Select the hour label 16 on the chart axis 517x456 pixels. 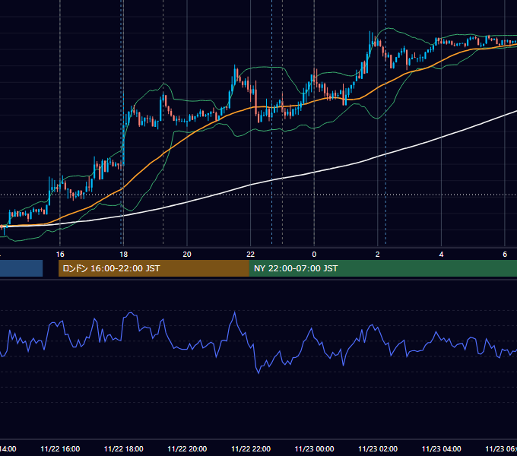(60, 255)
